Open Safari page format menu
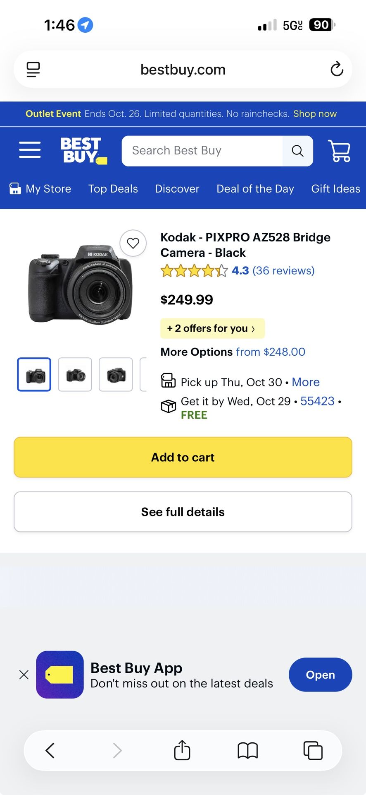The width and height of the screenshot is (366, 795). tap(33, 69)
